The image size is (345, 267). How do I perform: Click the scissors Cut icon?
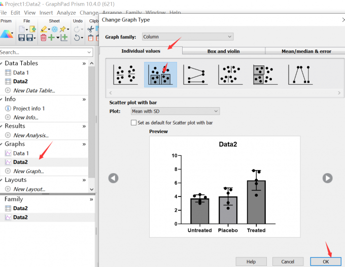[90, 29]
